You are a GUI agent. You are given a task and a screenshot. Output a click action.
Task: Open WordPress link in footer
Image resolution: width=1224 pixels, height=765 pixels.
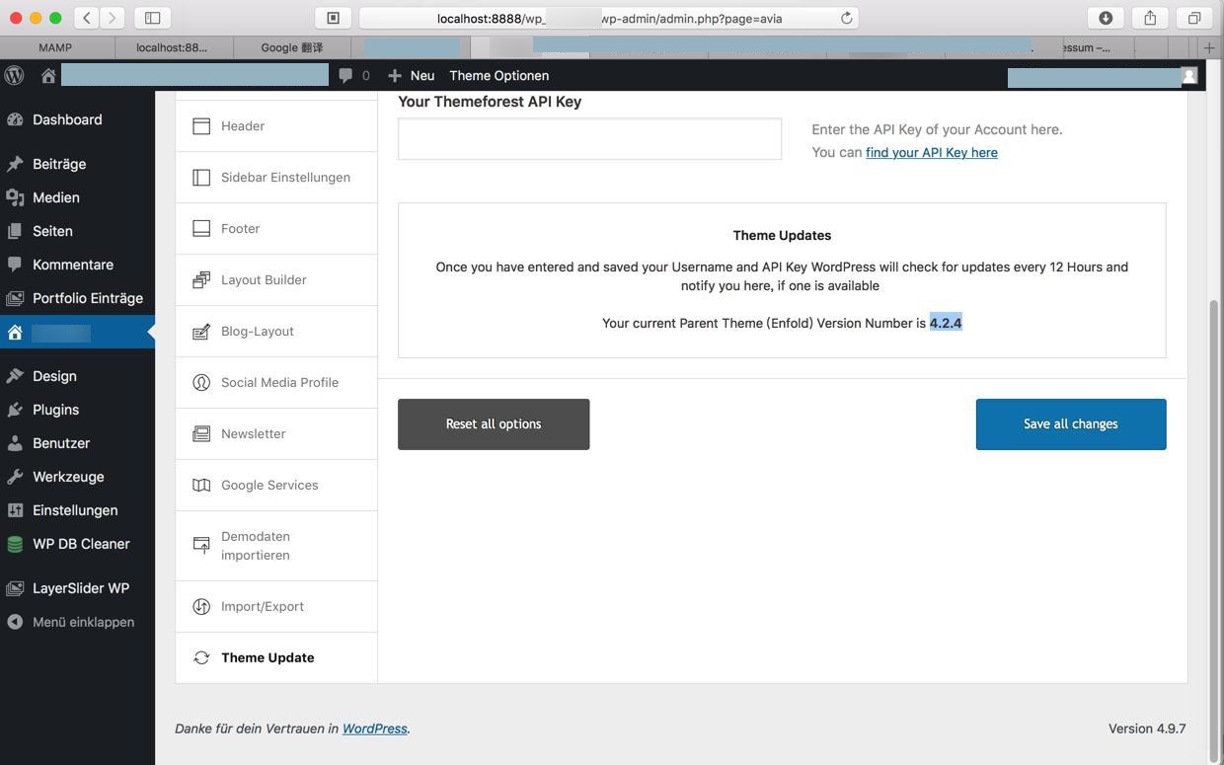tap(374, 728)
